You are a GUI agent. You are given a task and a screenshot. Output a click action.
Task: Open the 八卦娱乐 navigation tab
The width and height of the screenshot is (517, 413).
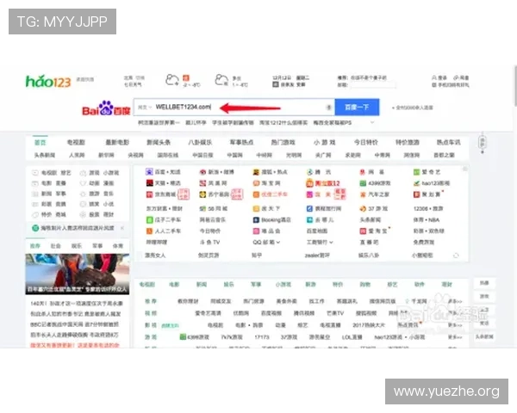point(200,142)
